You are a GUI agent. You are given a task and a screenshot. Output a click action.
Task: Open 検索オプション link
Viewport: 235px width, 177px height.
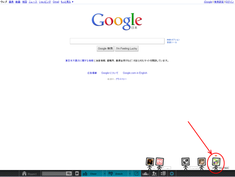173,40
